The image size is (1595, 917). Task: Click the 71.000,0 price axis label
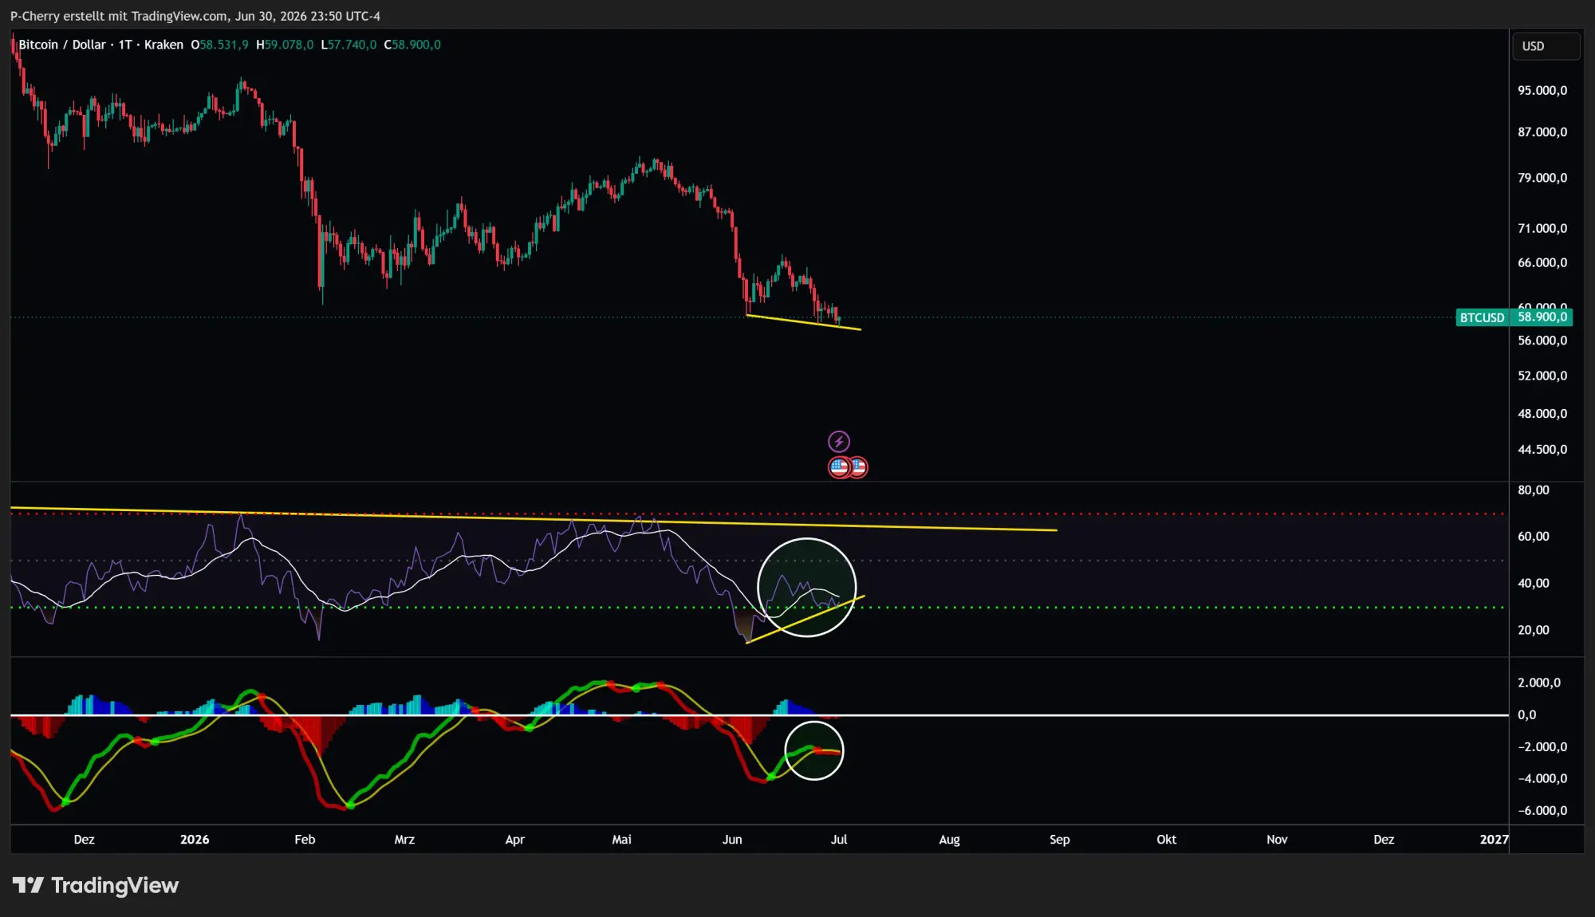click(1542, 229)
